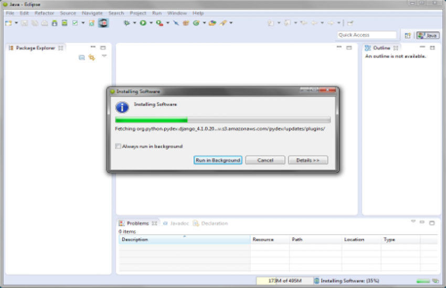This screenshot has width=446, height=288.
Task: Click the blue info icon in dialog
Action: click(122, 107)
